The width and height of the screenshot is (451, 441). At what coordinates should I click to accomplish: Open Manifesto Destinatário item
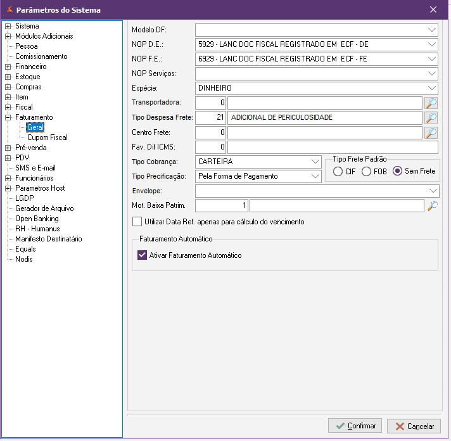pyautogui.click(x=48, y=239)
